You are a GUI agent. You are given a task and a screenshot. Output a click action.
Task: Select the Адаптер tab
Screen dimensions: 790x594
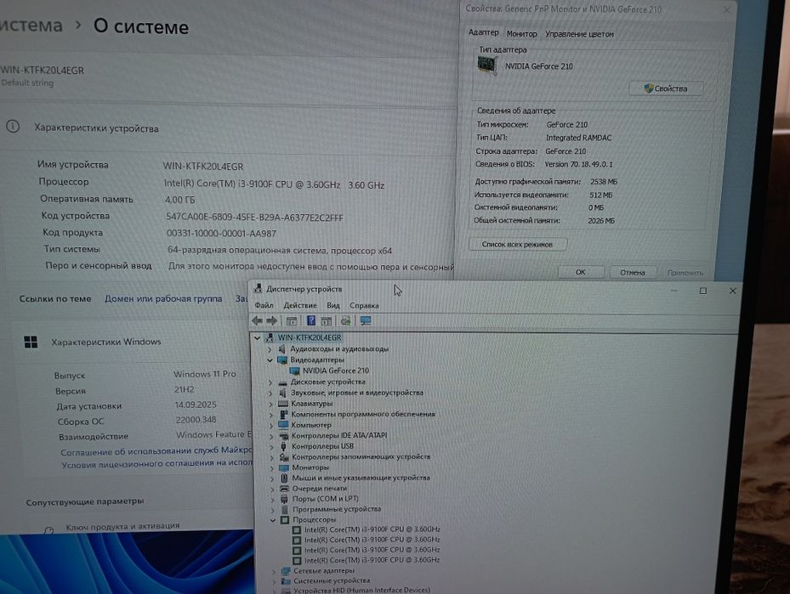point(484,32)
